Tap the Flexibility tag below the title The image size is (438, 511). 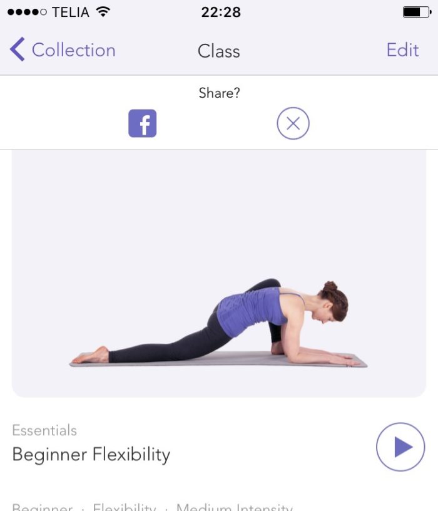(x=125, y=507)
